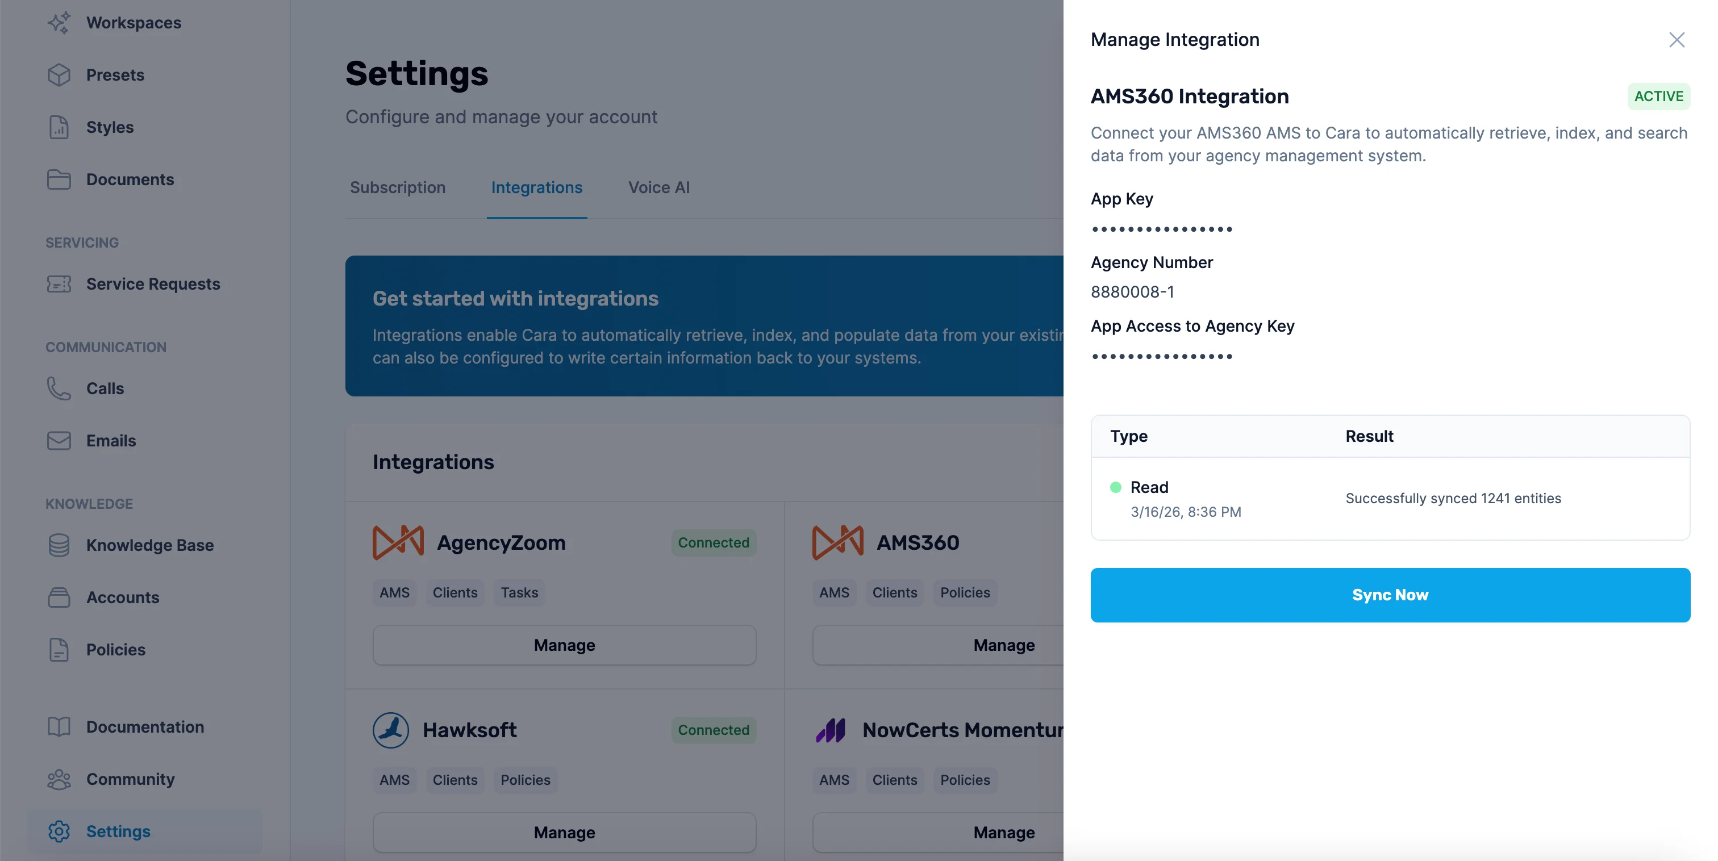
Task: Select the Settings gear icon
Action: coord(59,831)
